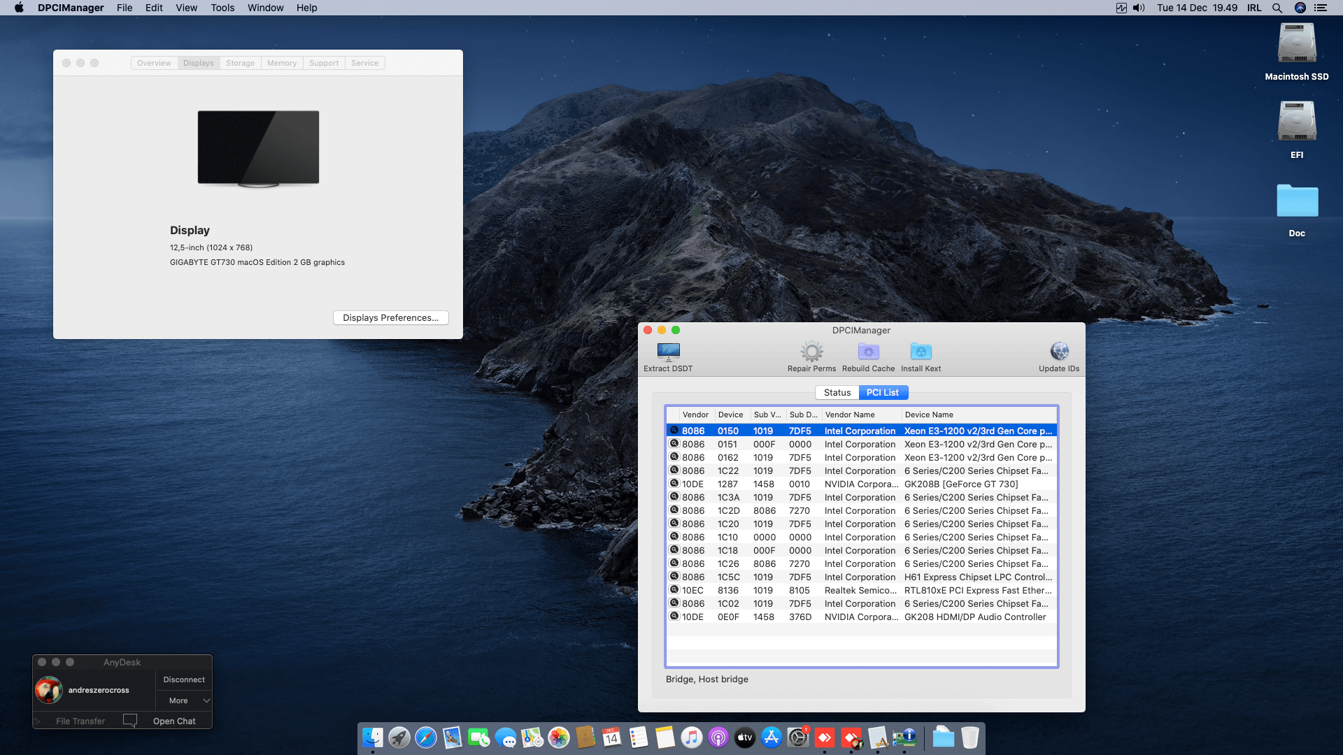Click the Update IDs globe icon
The image size is (1343, 755).
coord(1058,353)
